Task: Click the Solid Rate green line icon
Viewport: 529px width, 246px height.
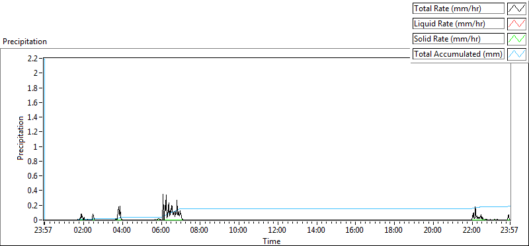Action: [516, 39]
